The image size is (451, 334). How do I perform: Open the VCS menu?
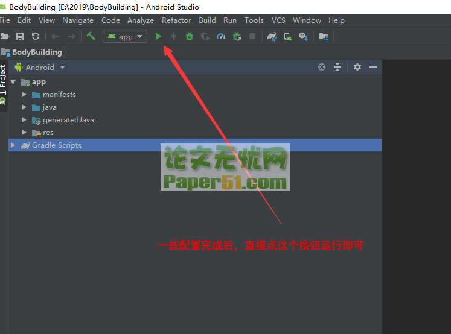tap(278, 20)
